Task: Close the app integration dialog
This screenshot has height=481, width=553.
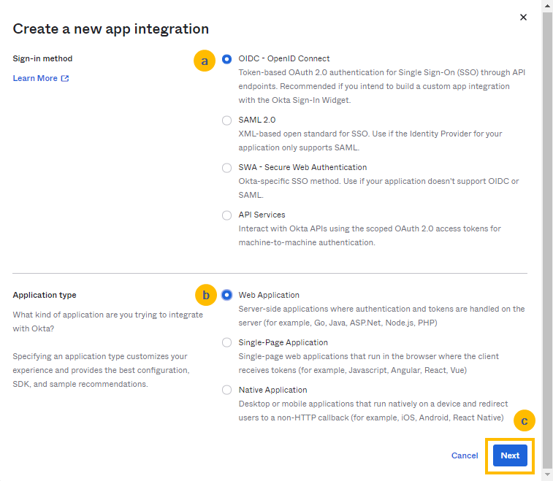Action: tap(523, 18)
